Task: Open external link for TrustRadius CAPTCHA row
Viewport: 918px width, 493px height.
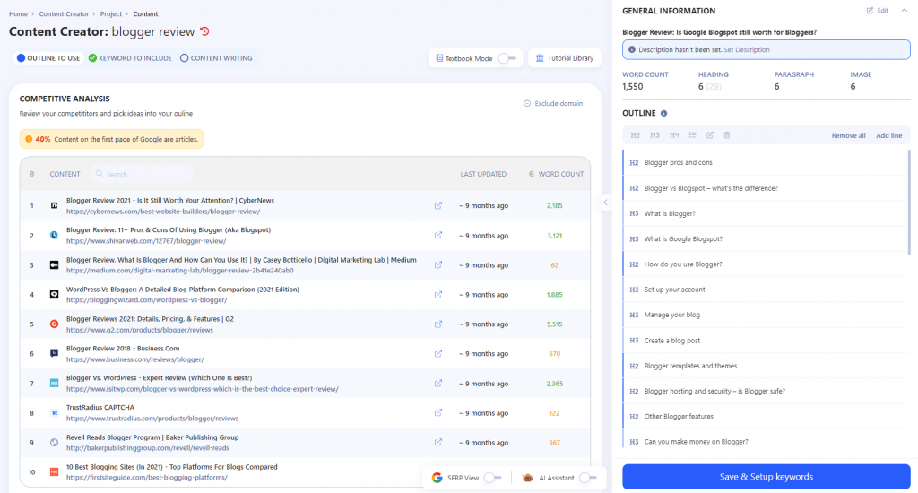Action: coord(437,413)
